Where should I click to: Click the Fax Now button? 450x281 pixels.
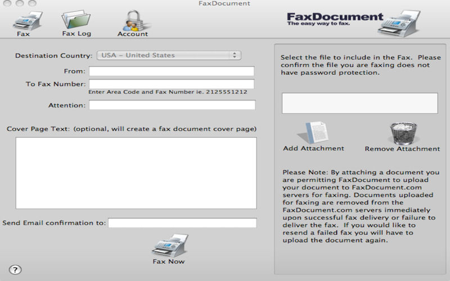pyautogui.click(x=169, y=249)
